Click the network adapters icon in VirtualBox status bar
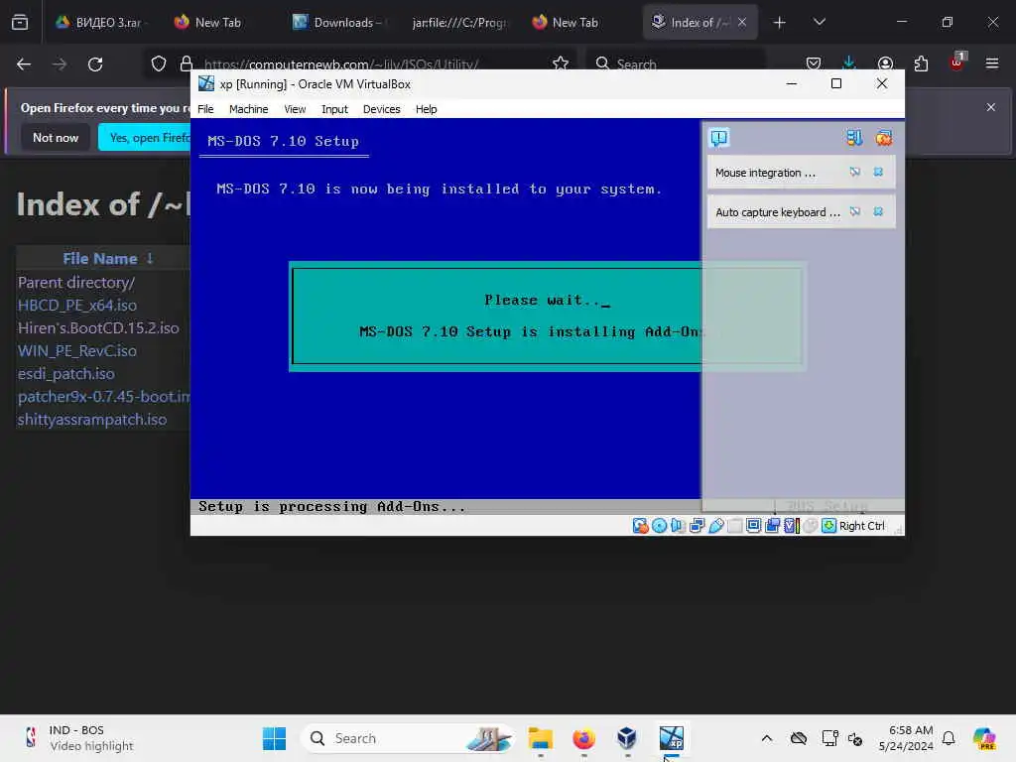 pyautogui.click(x=697, y=526)
